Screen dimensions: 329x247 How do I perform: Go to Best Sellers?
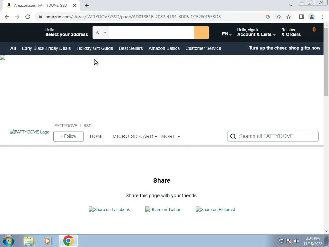[131, 48]
